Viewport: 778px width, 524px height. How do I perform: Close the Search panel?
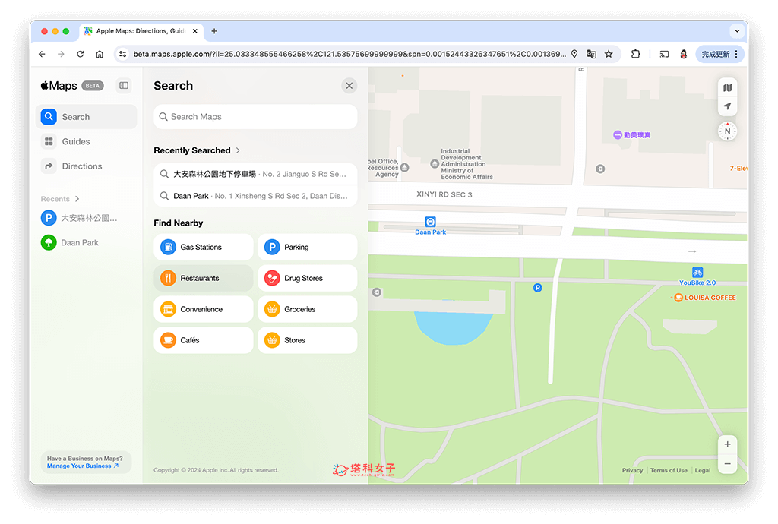(x=349, y=86)
